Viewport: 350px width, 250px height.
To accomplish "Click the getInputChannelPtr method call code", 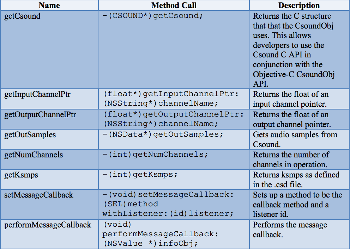I will [170, 99].
